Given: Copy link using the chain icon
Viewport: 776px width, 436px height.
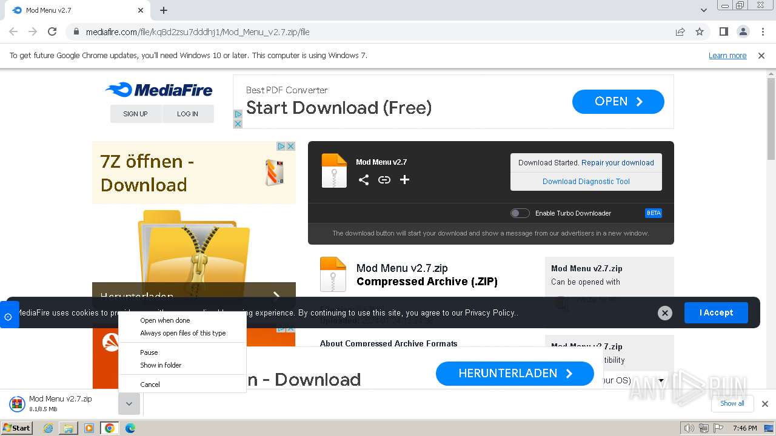Looking at the screenshot, I should tap(384, 180).
